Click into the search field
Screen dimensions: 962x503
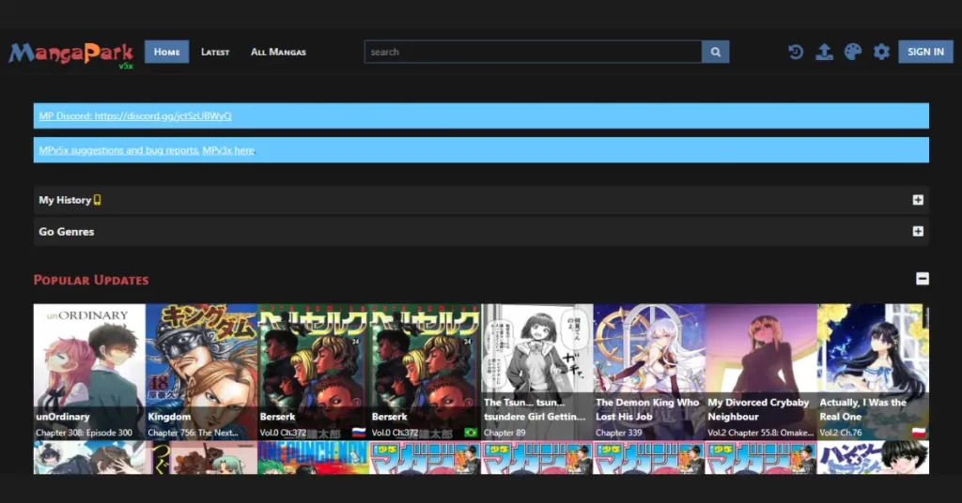pyautogui.click(x=534, y=52)
